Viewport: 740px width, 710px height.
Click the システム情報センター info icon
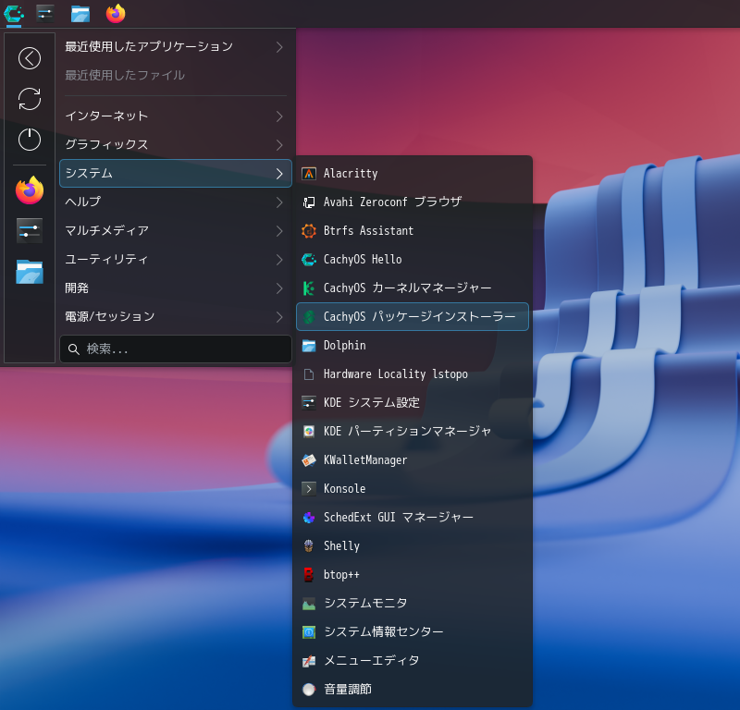point(309,632)
